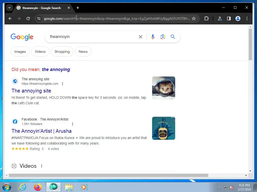Go back with the browser back arrow

(x=10, y=18)
